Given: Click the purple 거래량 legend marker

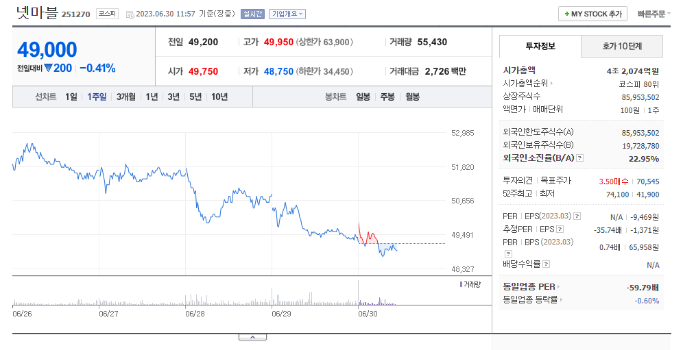Looking at the screenshot, I should (x=461, y=284).
